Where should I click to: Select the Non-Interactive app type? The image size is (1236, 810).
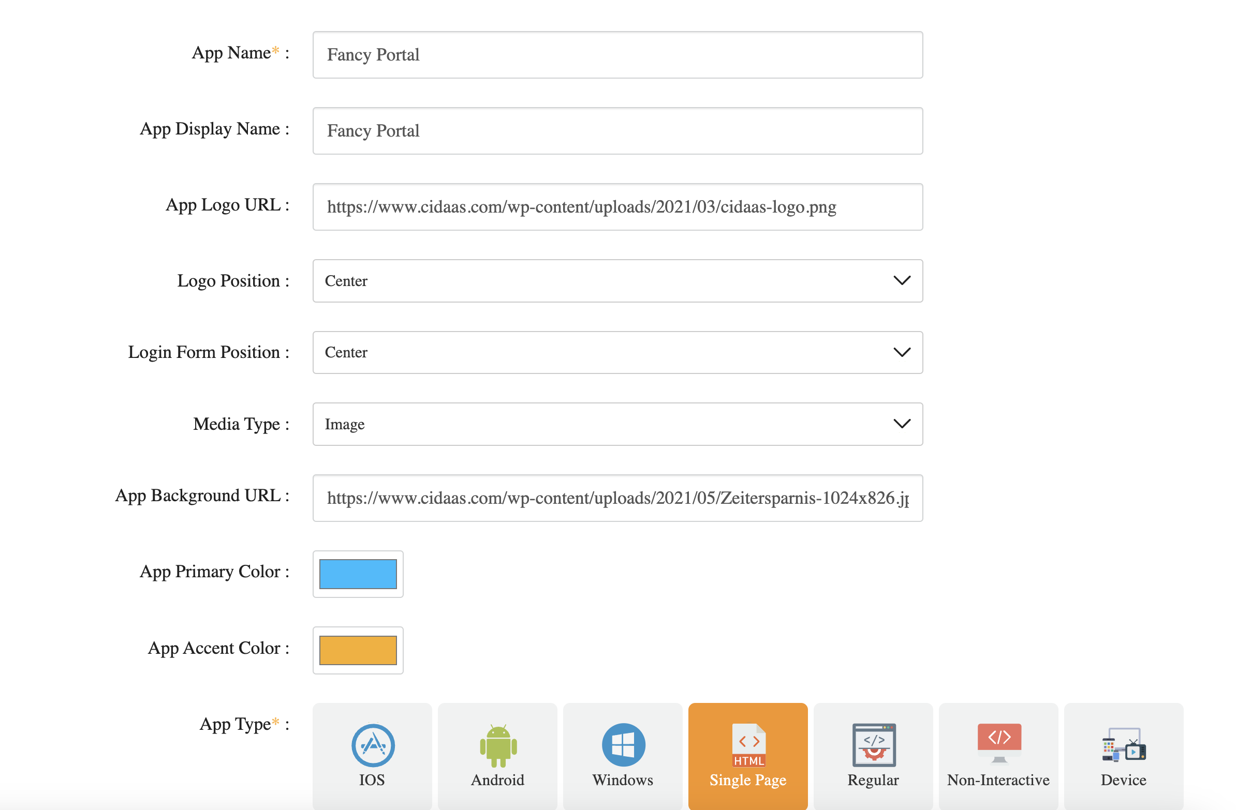coord(998,755)
